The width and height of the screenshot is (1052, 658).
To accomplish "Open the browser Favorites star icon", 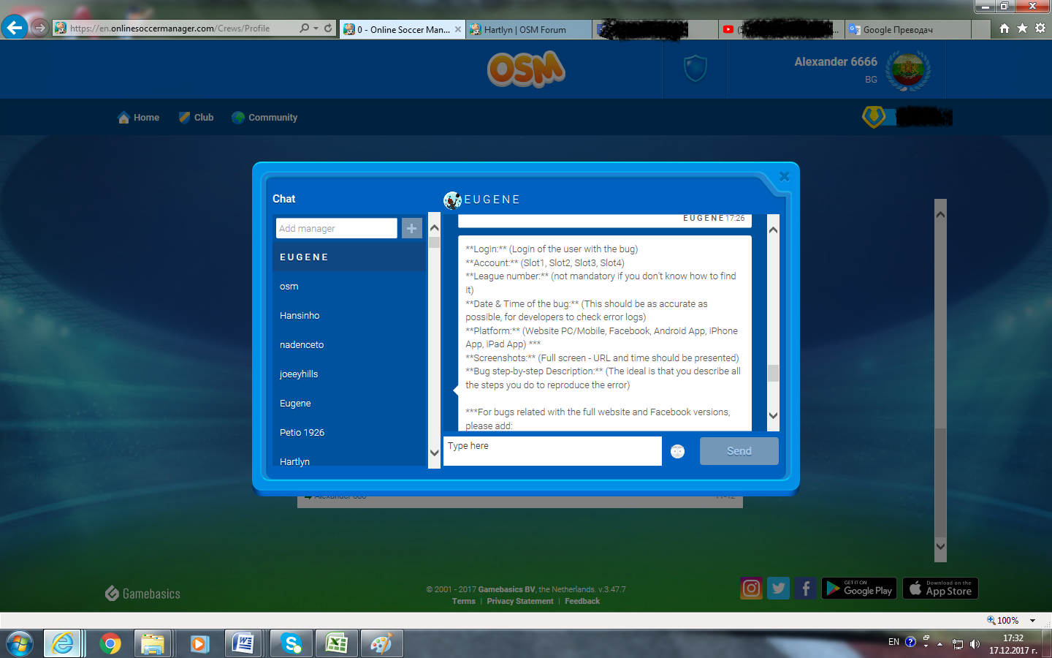I will pos(1022,28).
